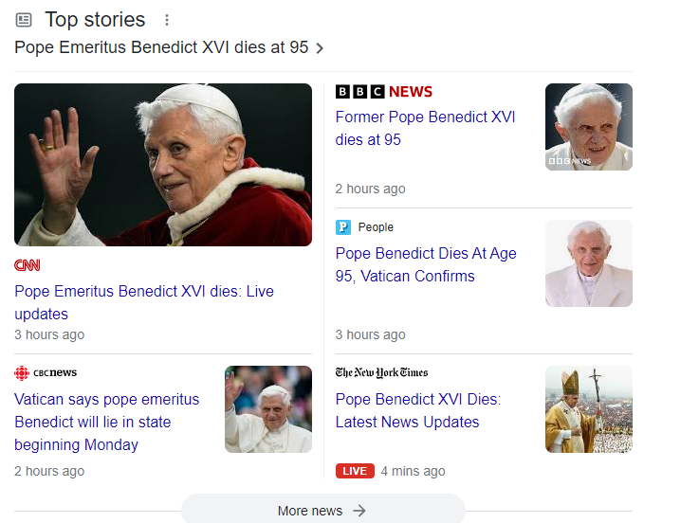Open 'Pope Benedict XVI Dies: Latest News Updates'
This screenshot has width=699, height=523.
(418, 411)
